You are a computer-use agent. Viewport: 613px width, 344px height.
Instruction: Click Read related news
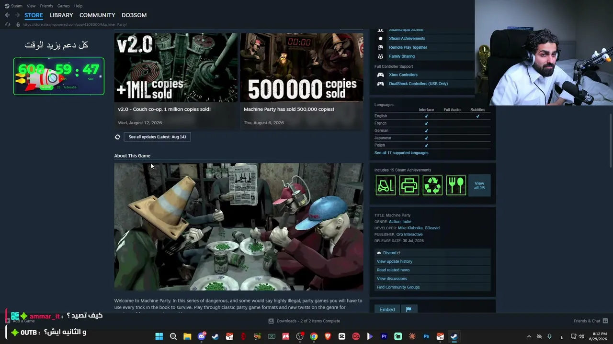pos(393,270)
